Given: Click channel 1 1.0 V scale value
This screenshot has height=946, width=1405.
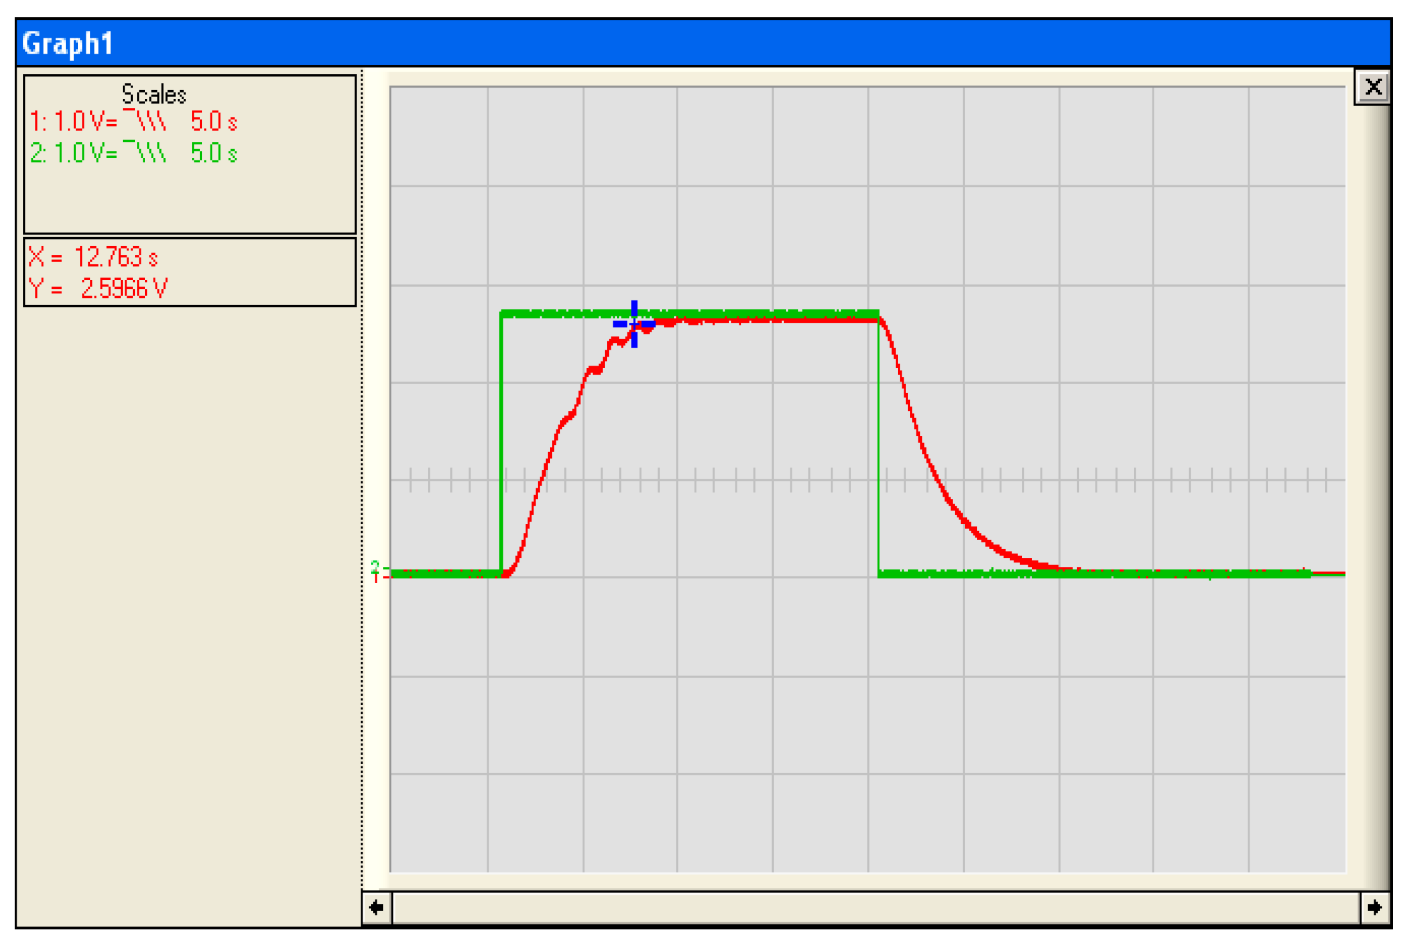Looking at the screenshot, I should click(x=79, y=121).
